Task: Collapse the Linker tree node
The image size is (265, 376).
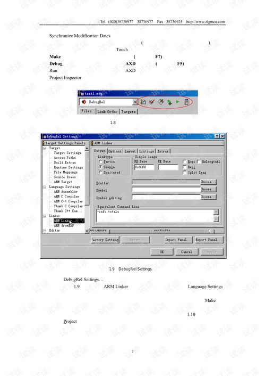Action: pos(45,216)
